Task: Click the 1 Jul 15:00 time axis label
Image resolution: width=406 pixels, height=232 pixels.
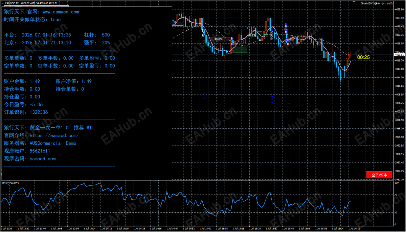Action: click(205, 229)
